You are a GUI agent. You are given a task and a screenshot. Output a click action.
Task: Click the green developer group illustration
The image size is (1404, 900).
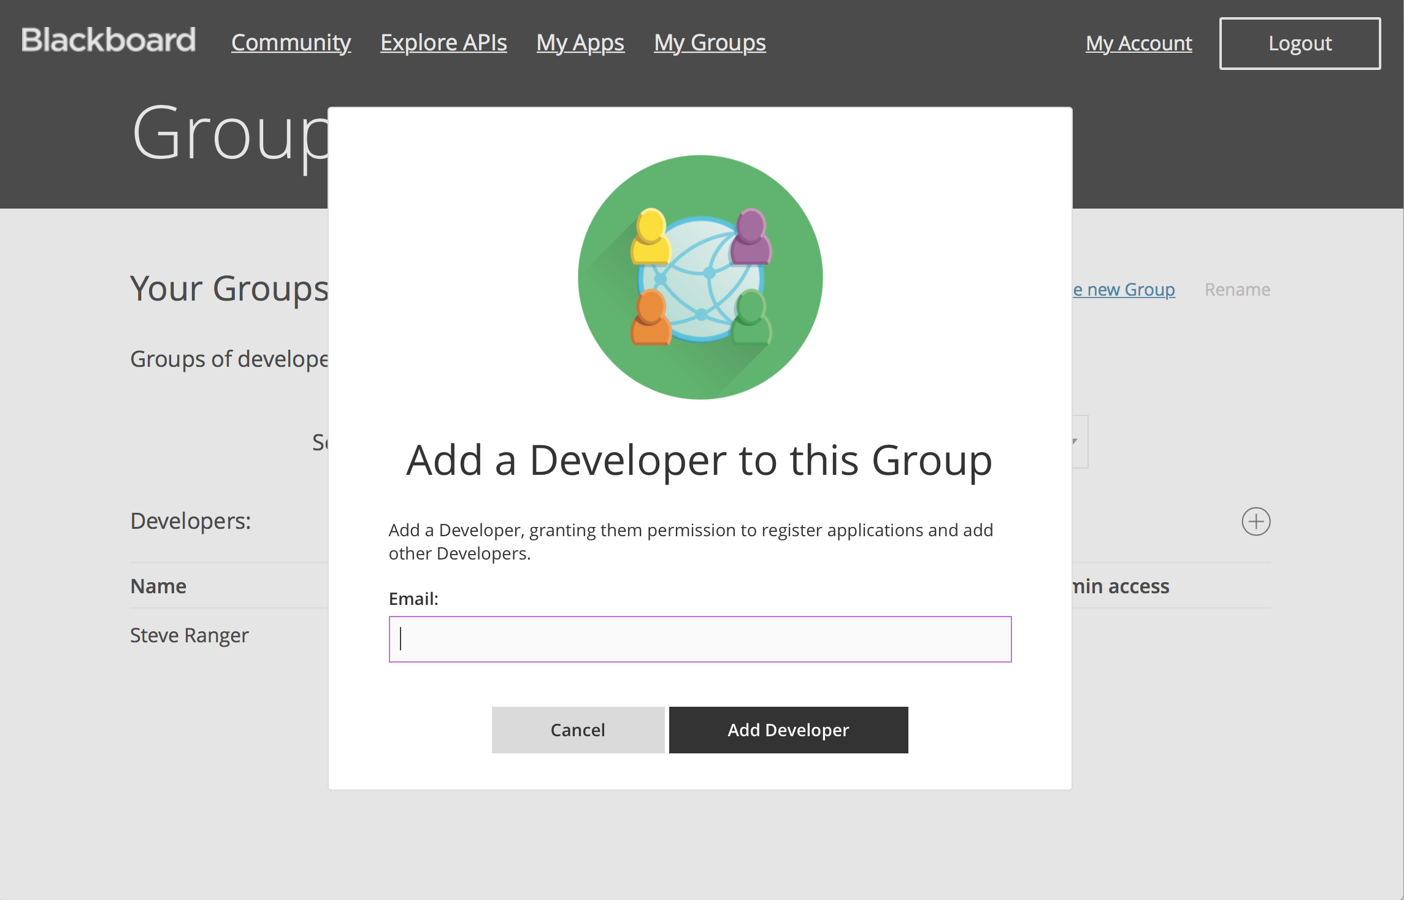(700, 277)
